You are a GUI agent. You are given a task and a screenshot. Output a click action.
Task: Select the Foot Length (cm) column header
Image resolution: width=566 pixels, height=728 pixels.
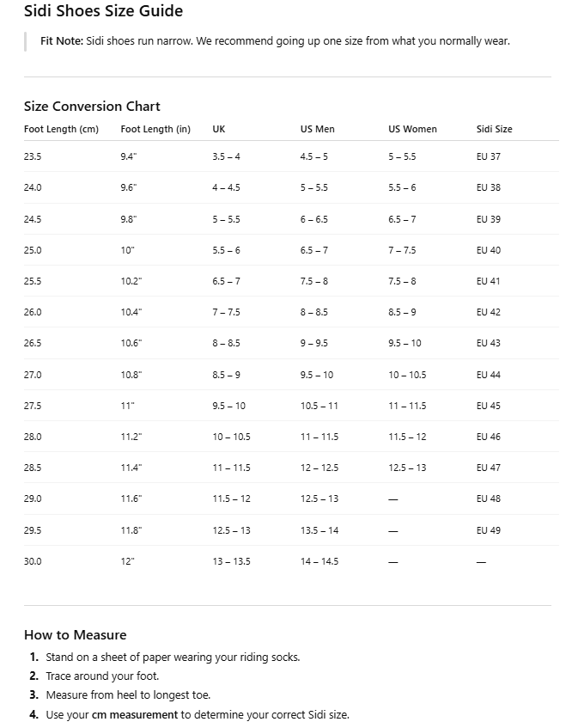tap(61, 129)
